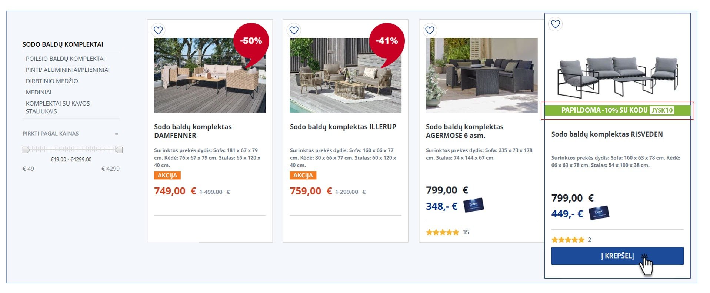Open the AGERMOSE product photo
The image size is (710, 293).
click(x=481, y=75)
